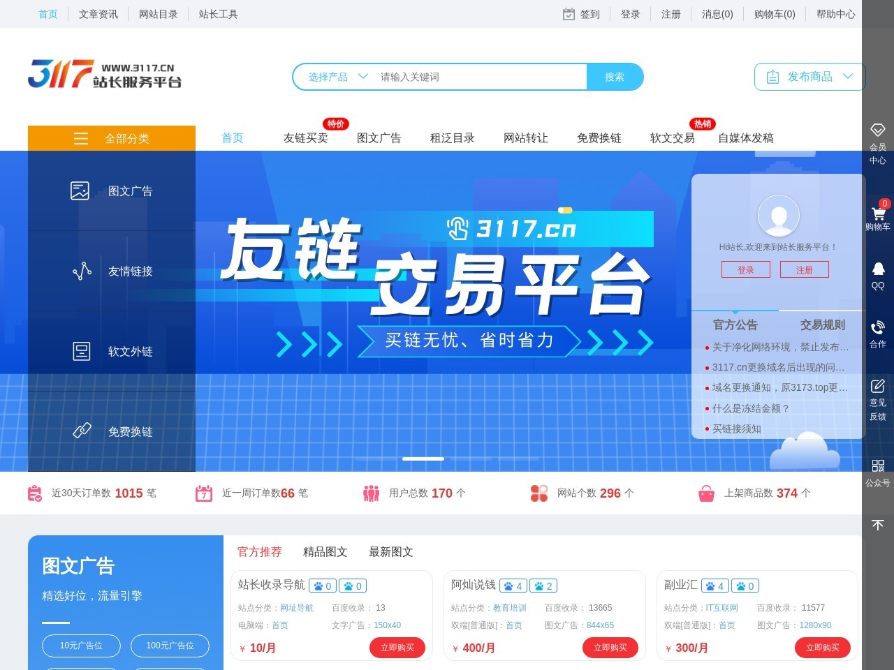Select the 图文广告 category icon in sidebar
The width and height of the screenshot is (894, 670).
(81, 189)
